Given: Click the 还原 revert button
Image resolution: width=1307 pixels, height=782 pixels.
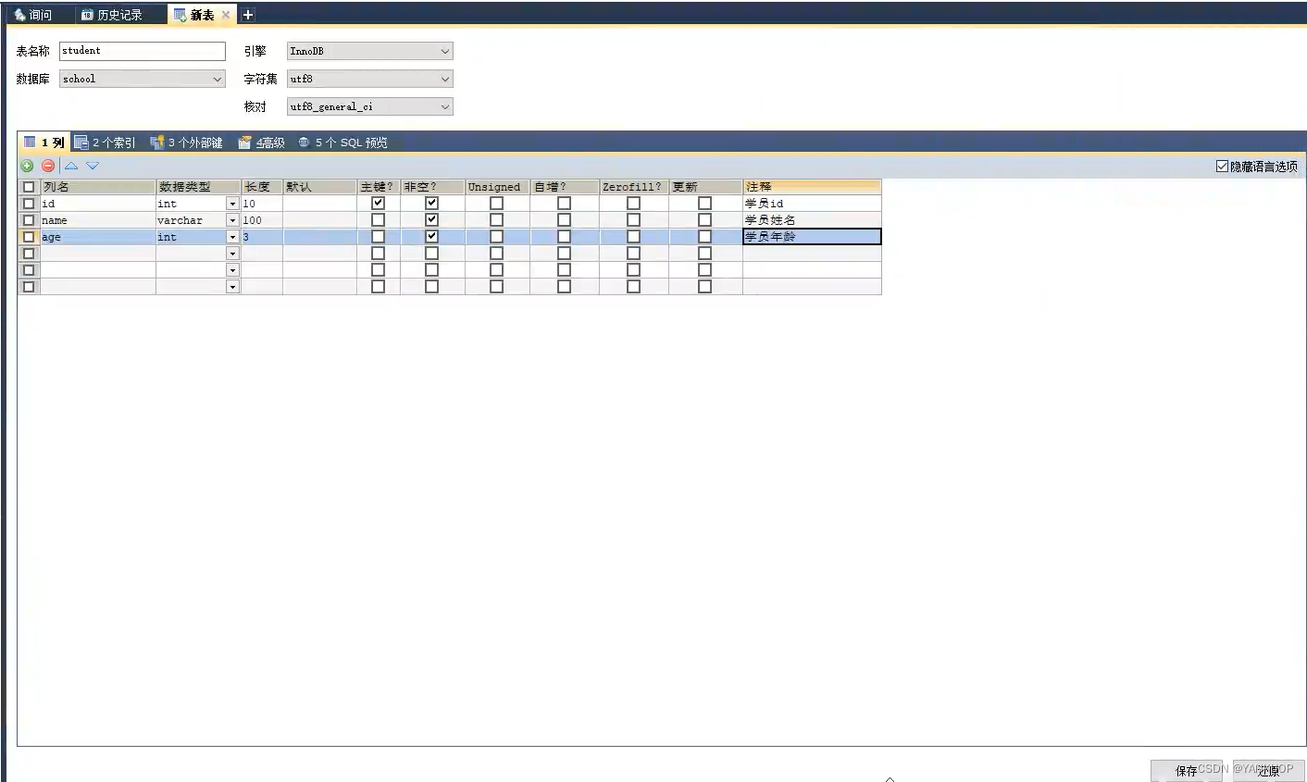Looking at the screenshot, I should [x=1269, y=770].
